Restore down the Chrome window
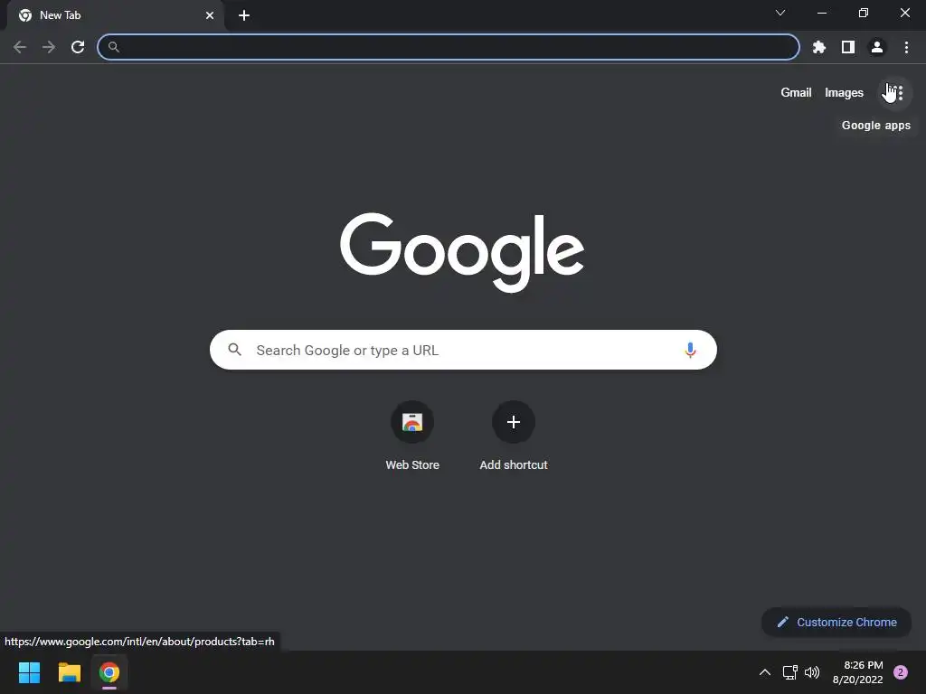 pyautogui.click(x=864, y=13)
